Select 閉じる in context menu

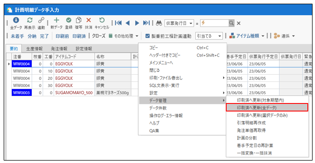[x=183, y=70]
